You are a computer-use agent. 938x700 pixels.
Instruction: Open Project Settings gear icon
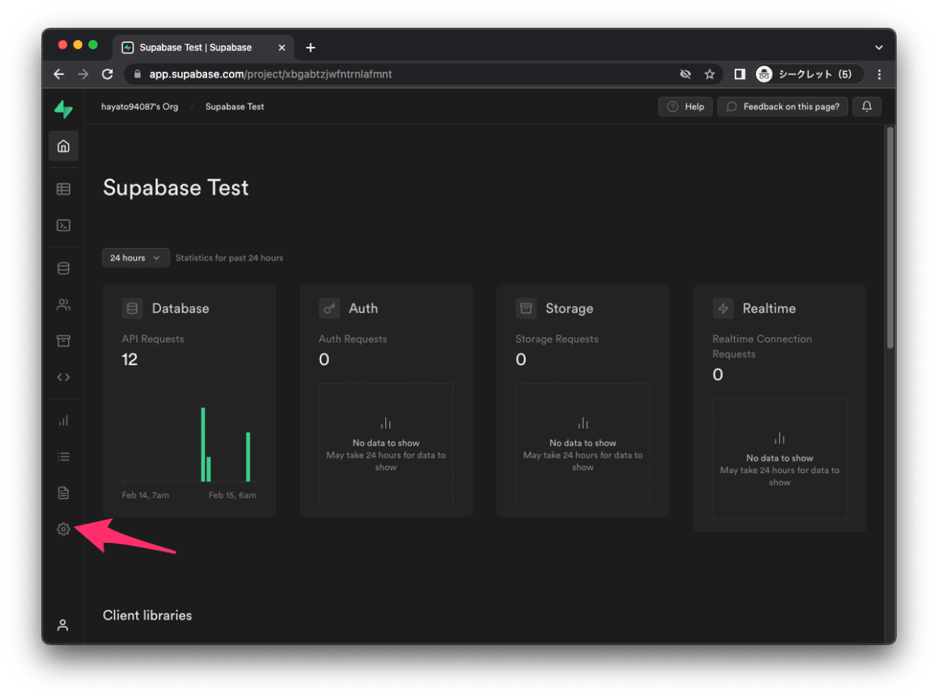point(63,529)
